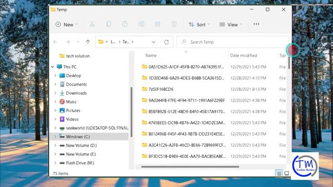333x187 pixels.
Task: Click the navigation pane vertical scrollbar
Action: click(132, 112)
